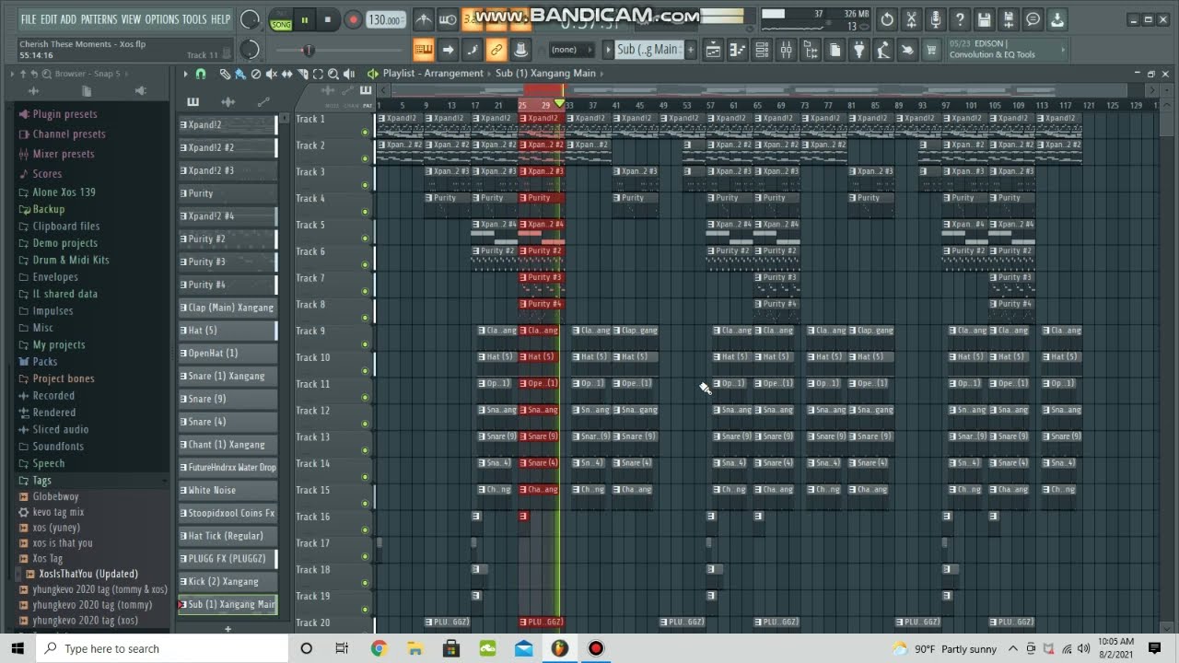Click the download arrow icon in top toolbar

coord(1057,19)
